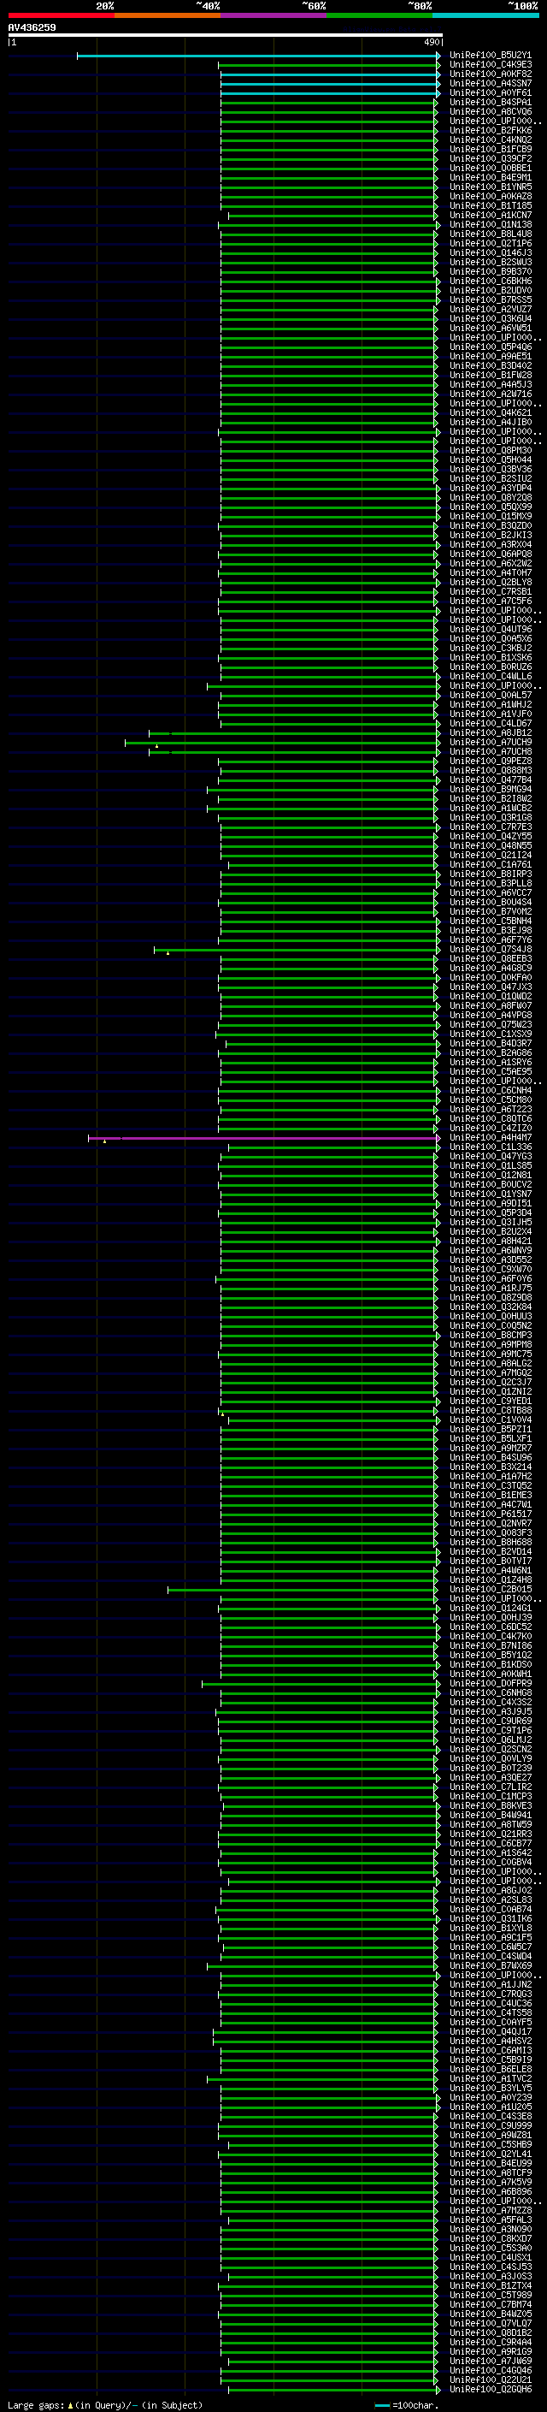Screen dimensions: 547x2412
Task: Select hit label UniRef100_A8JB12
Action: (x=490, y=733)
